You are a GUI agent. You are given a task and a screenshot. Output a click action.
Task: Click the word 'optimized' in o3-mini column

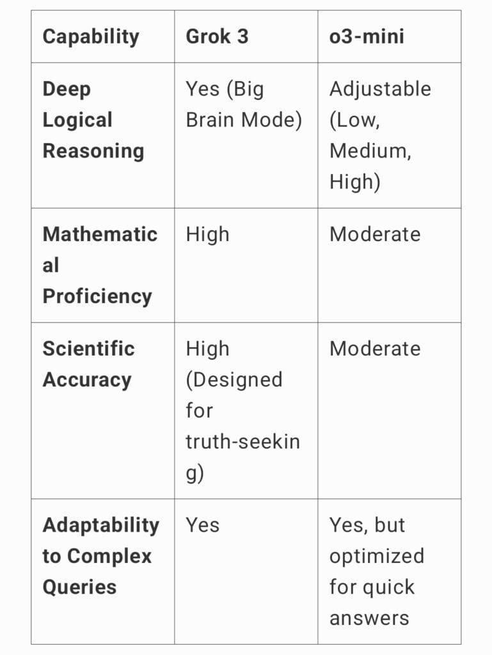pyautogui.click(x=376, y=556)
